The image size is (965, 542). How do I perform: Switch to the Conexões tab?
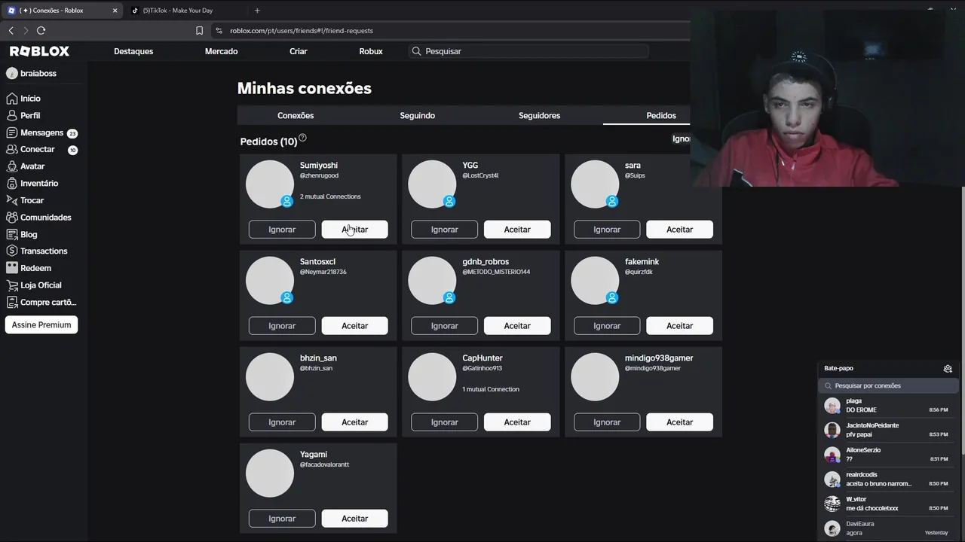point(296,115)
